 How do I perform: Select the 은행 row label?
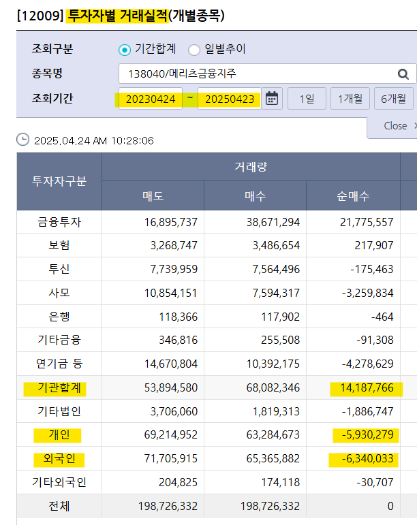(x=59, y=317)
